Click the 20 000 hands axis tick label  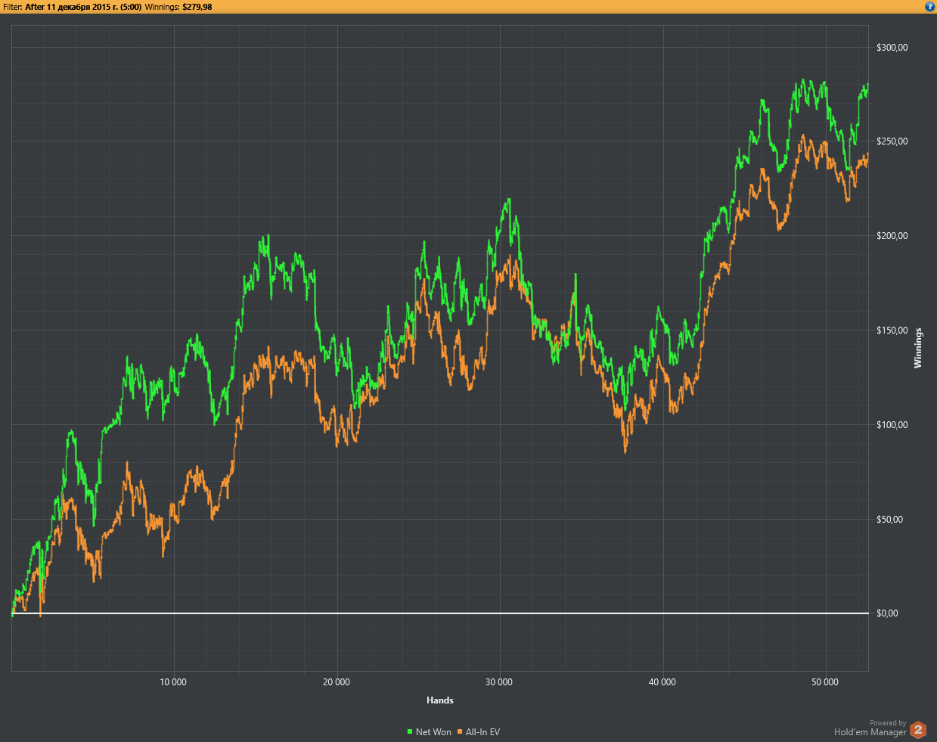[x=337, y=682]
